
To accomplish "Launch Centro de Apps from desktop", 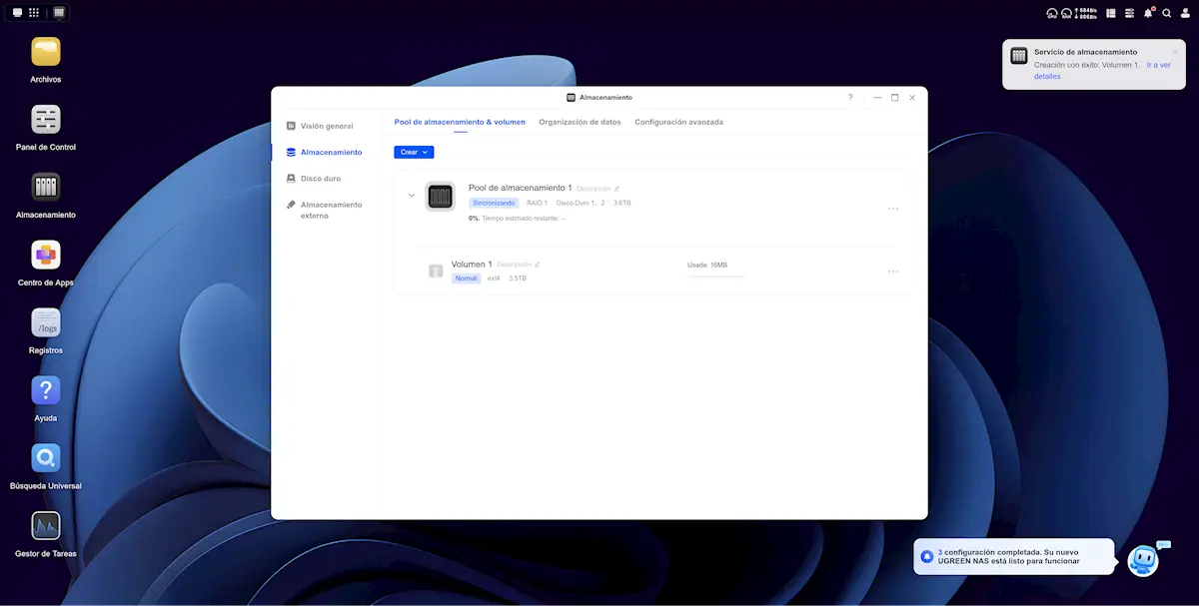I will 45,256.
